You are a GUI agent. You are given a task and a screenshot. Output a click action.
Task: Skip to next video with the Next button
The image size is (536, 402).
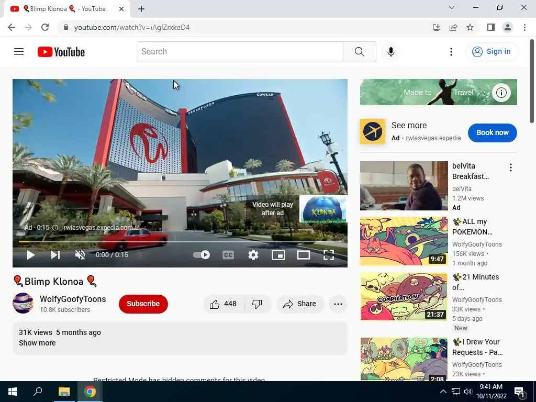55,255
